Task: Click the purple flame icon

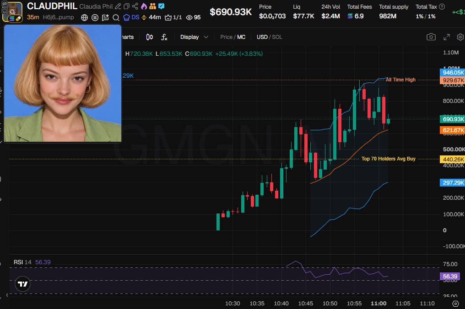Action: 144,6
